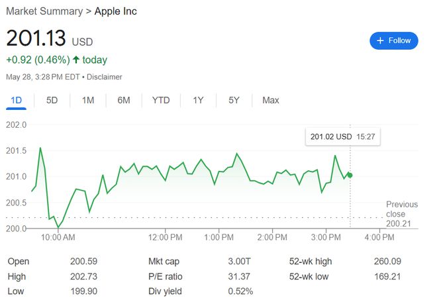Select the 1M chart range
Image resolution: width=437 pixels, height=306 pixels.
click(x=88, y=100)
